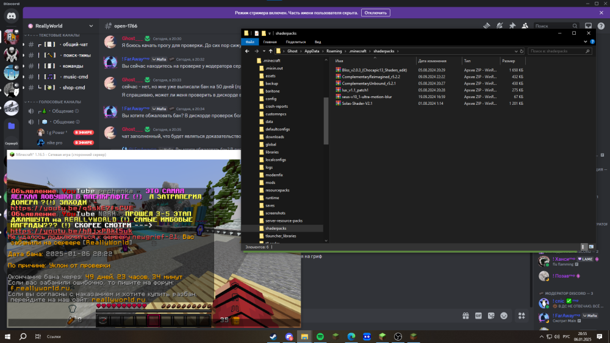Image resolution: width=610 pixels, height=343 pixels.
Task: Open server folder icon in Discord sidebar
Action: (x=11, y=126)
